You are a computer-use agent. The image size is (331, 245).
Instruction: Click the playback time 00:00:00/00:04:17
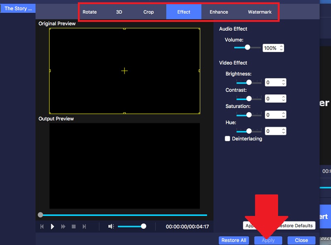coord(187,227)
